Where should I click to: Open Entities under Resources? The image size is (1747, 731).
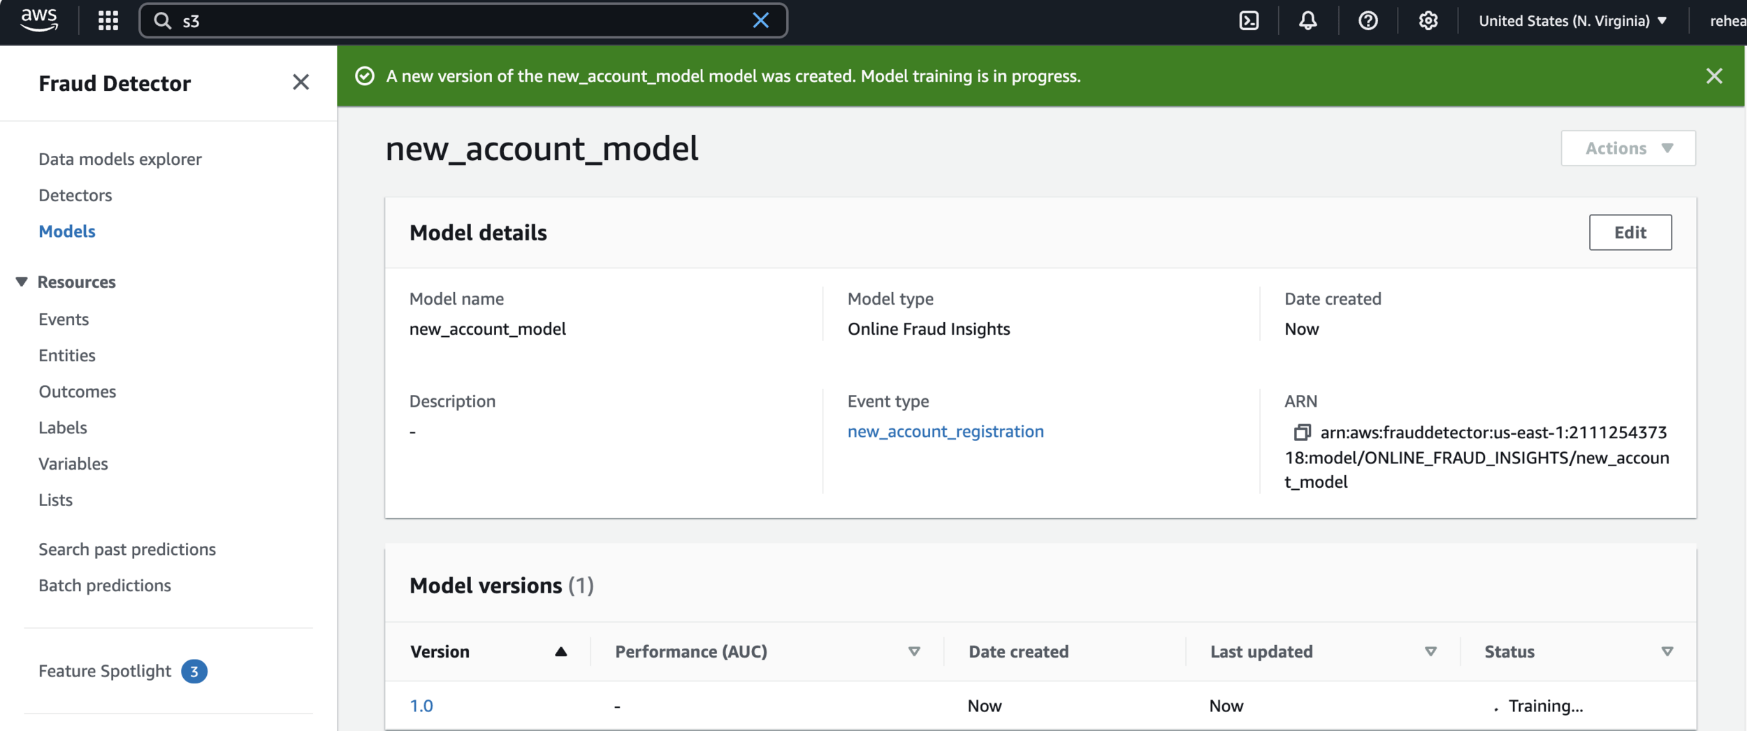tap(67, 356)
